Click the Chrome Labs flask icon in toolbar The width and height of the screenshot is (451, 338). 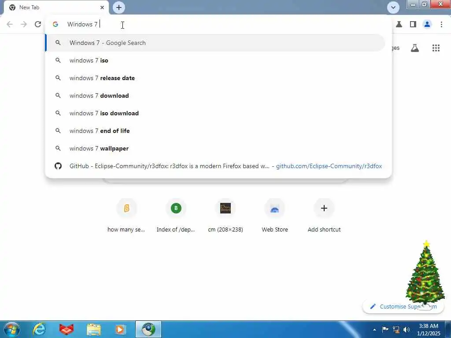click(399, 25)
